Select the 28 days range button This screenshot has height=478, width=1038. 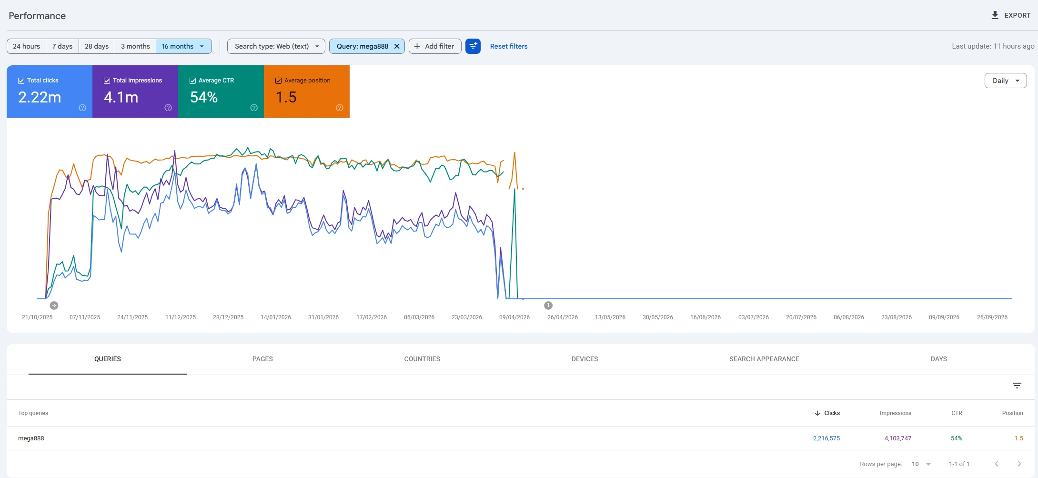pos(97,46)
